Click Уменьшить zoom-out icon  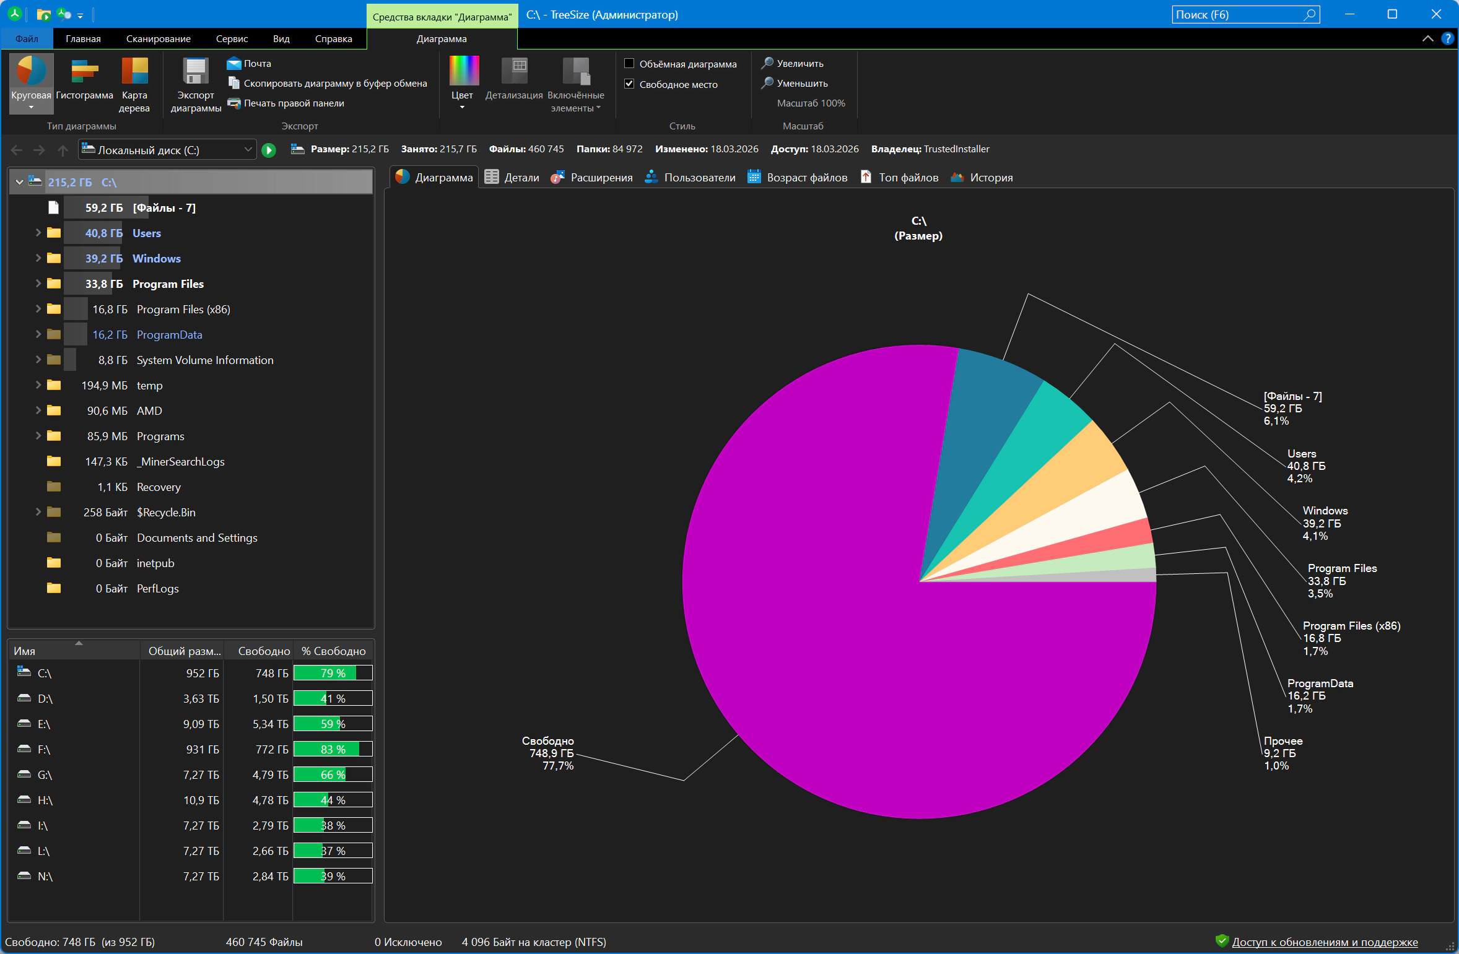[767, 83]
